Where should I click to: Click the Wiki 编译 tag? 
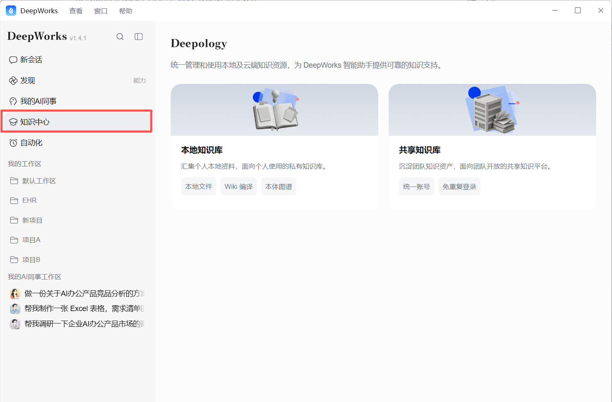point(239,186)
